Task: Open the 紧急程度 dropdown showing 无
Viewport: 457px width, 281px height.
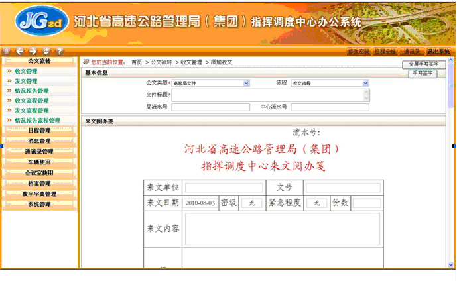Action: coord(316,203)
